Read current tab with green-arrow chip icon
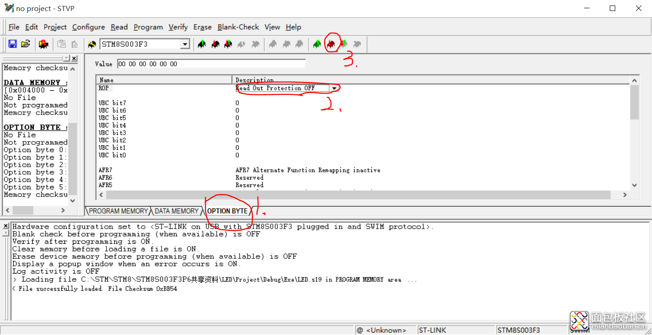Screen dimensions: 652x335 (x=202, y=44)
